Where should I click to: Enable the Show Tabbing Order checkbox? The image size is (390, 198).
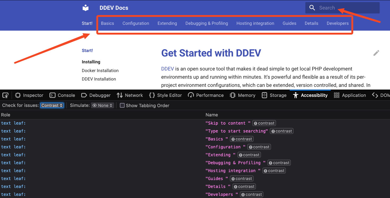click(x=122, y=106)
